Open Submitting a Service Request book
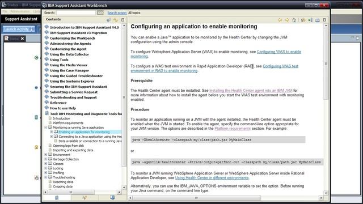The height and width of the screenshot is (204, 363). 74,92
